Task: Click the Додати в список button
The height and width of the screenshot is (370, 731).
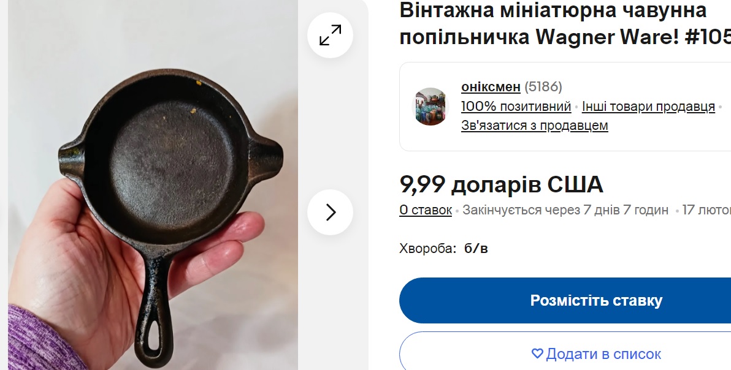Action: [x=565, y=351]
